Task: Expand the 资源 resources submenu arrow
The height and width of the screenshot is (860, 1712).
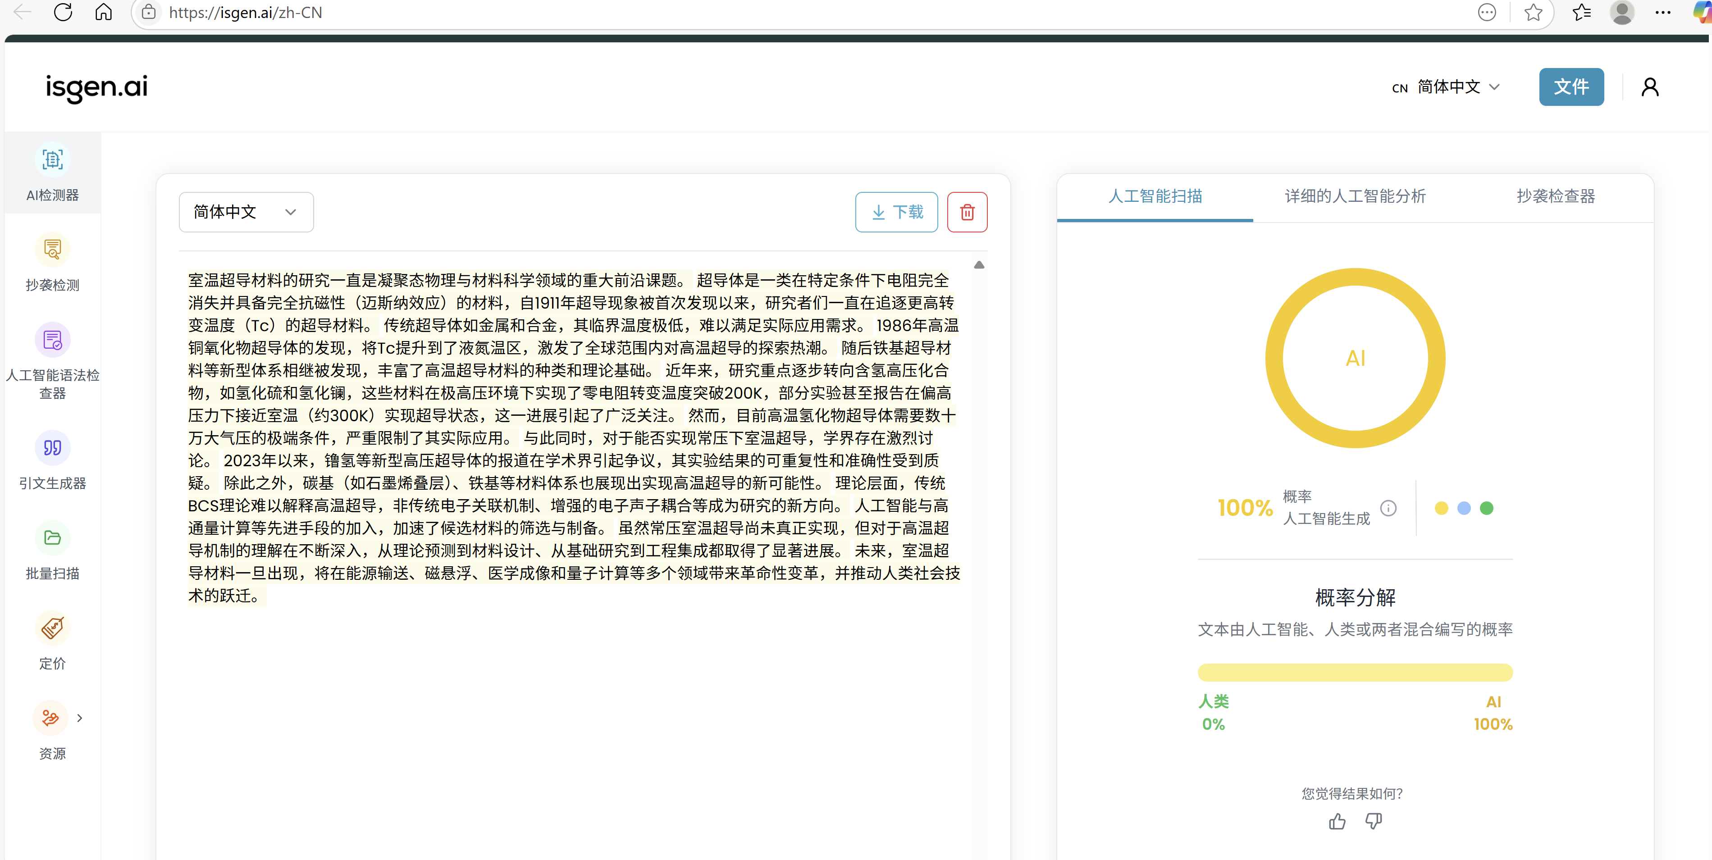Action: 80,718
